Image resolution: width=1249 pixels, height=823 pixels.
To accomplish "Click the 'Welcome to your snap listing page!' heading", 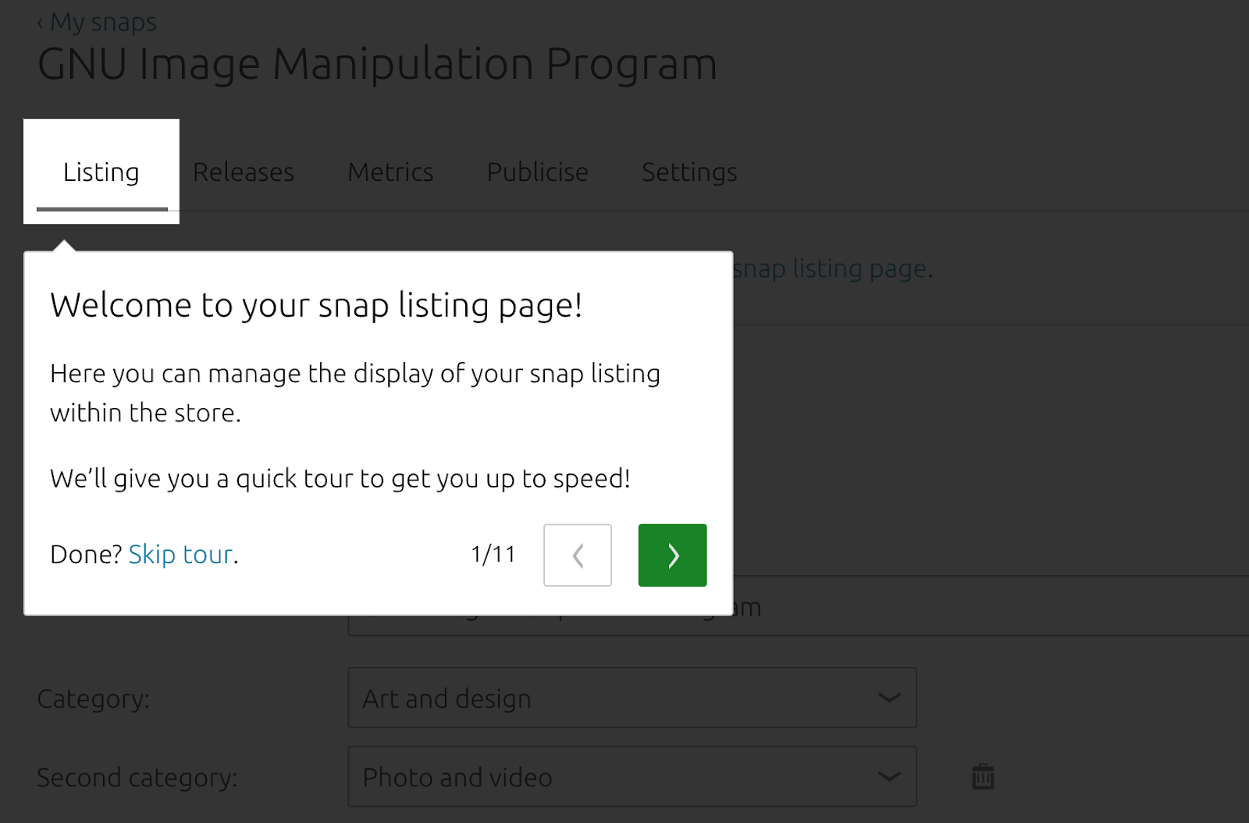I will pyautogui.click(x=316, y=305).
